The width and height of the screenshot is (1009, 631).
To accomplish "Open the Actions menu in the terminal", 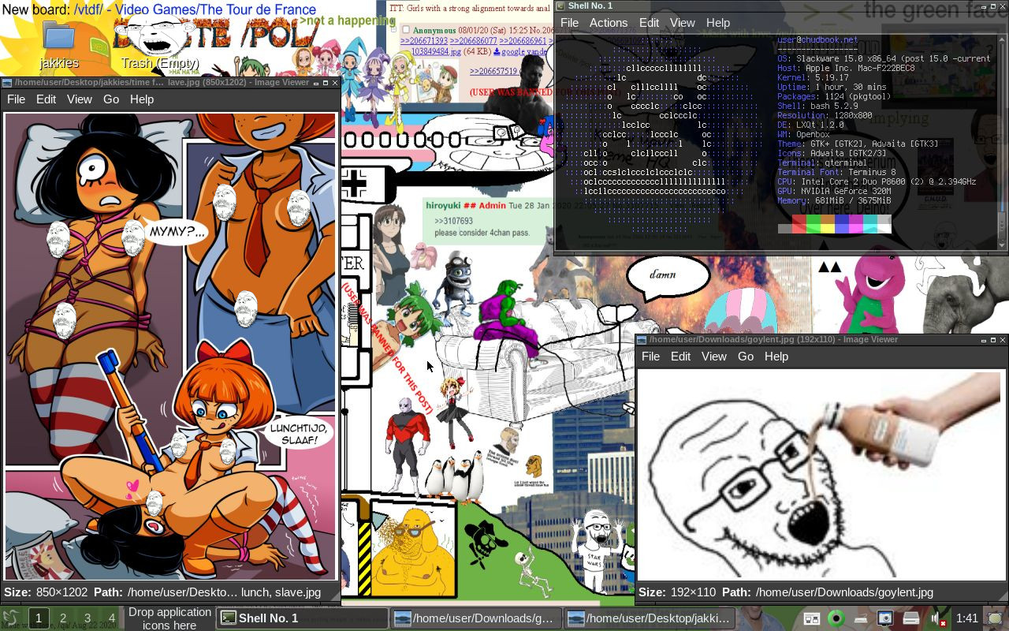I will (609, 23).
